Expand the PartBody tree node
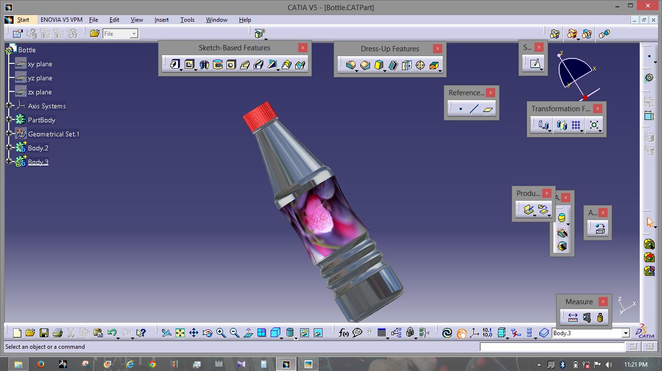 [9, 119]
